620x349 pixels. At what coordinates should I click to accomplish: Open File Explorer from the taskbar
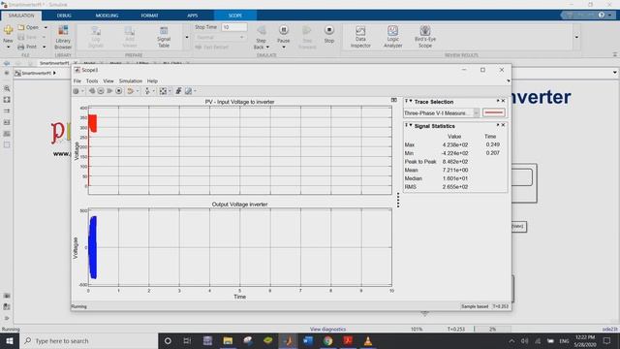tap(228, 340)
